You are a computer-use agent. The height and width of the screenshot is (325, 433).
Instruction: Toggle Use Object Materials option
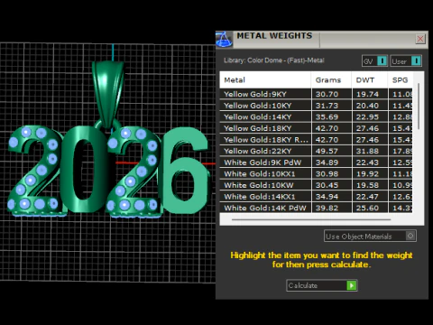point(370,236)
